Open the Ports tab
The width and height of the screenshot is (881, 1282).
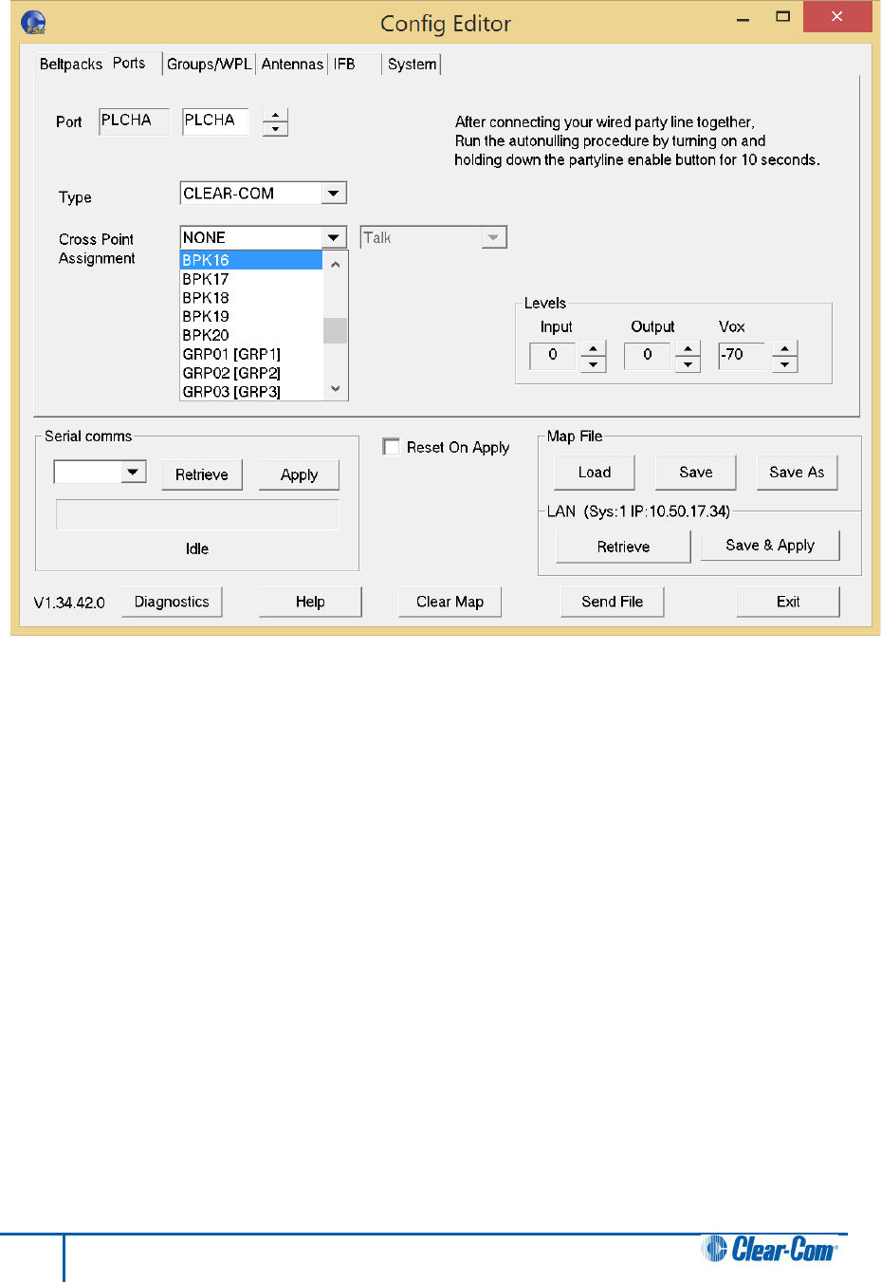130,63
